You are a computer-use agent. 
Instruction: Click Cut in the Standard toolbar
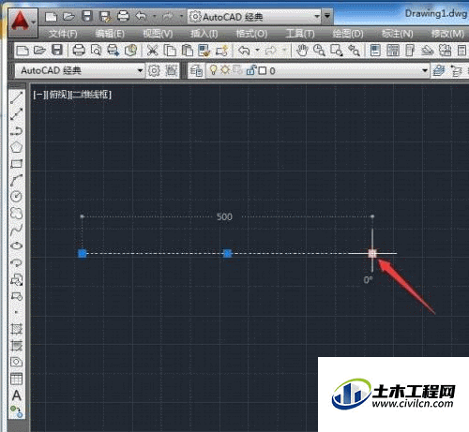tap(153, 51)
